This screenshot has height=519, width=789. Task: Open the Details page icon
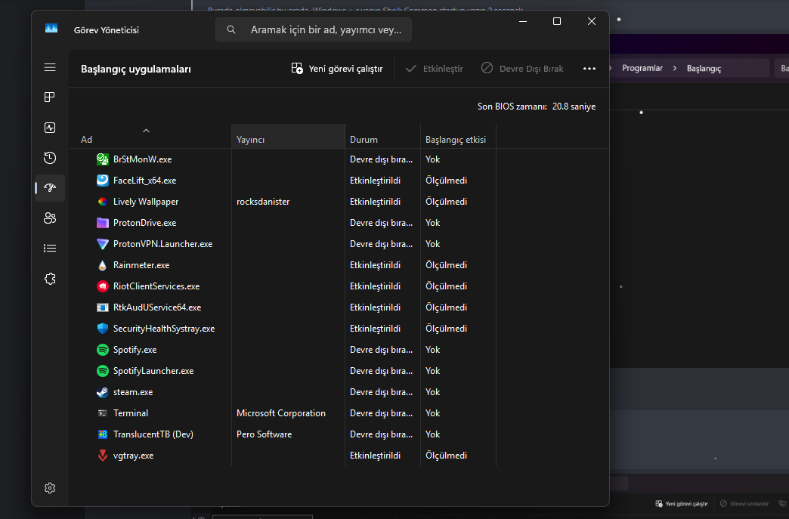pyautogui.click(x=50, y=248)
